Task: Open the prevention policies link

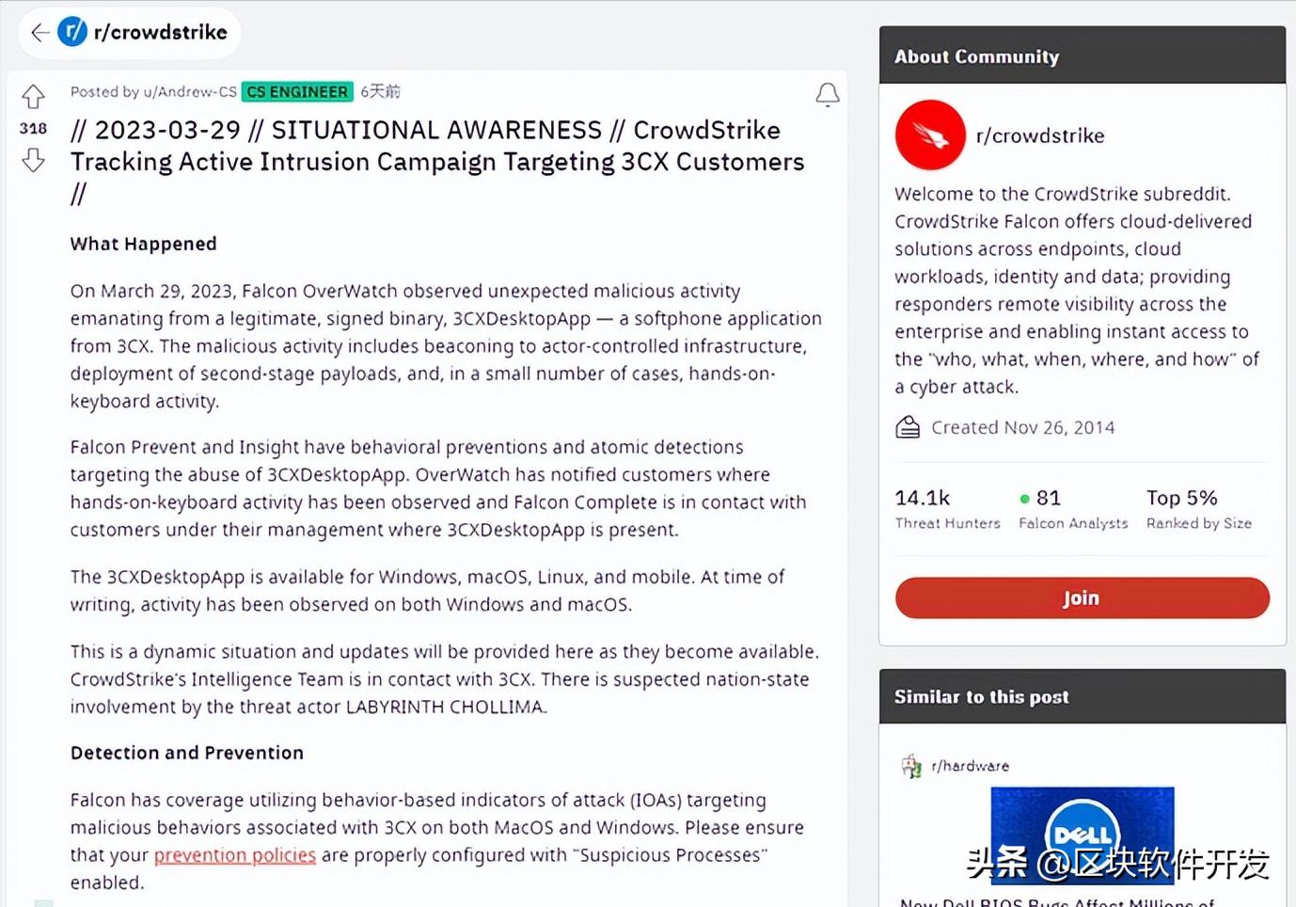Action: tap(234, 854)
